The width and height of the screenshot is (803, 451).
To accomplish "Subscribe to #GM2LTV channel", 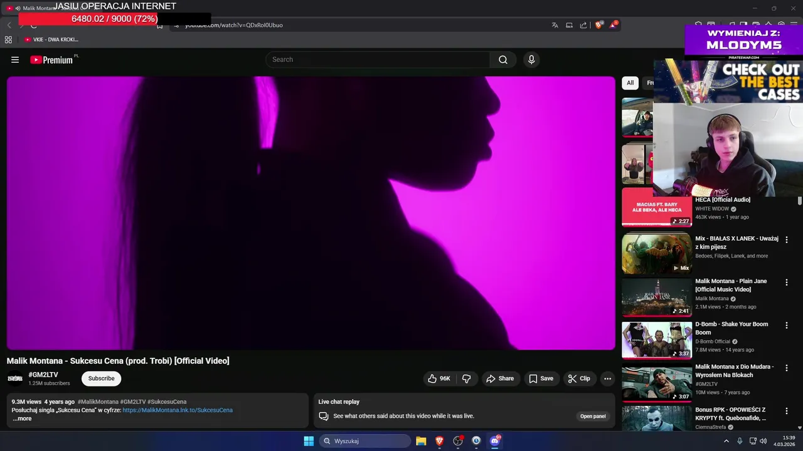I will [101, 378].
